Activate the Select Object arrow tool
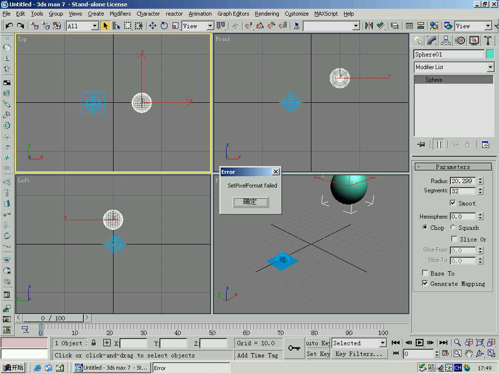The image size is (499, 374). [105, 26]
